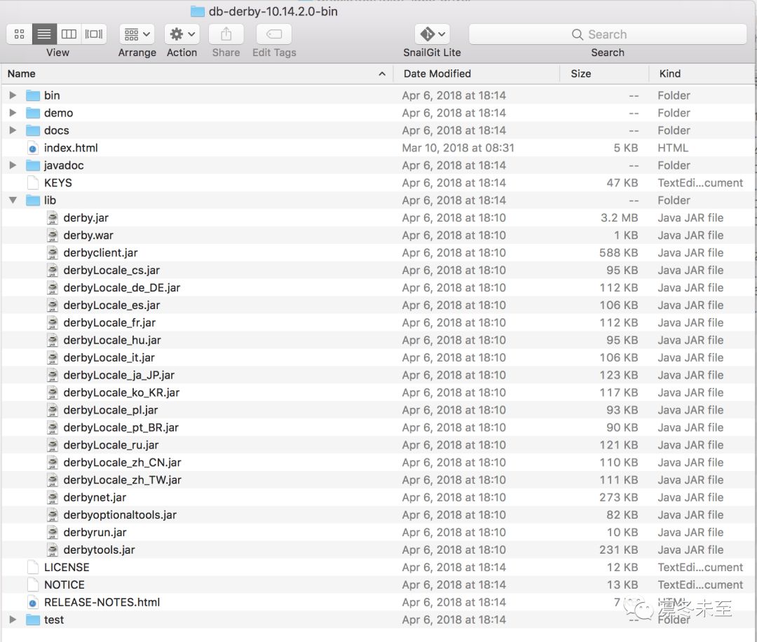757x642 pixels.
Task: Collapse the lib folder
Action: (x=13, y=200)
